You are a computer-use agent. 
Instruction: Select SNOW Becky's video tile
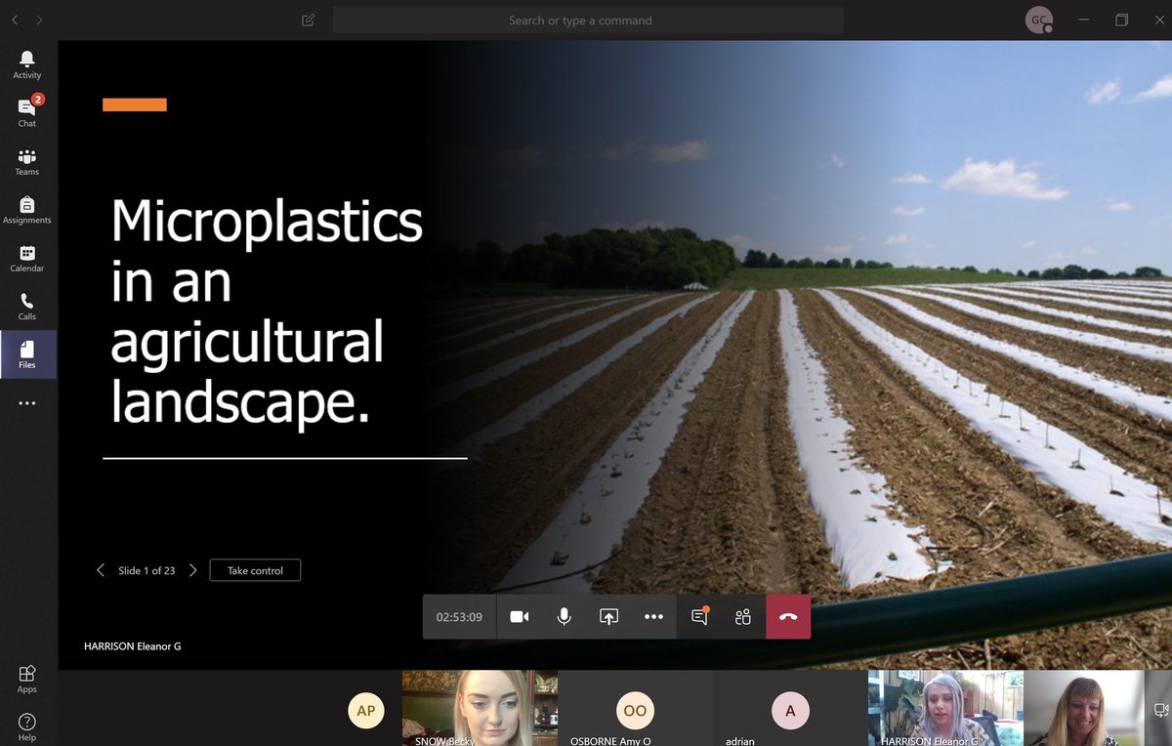480,708
